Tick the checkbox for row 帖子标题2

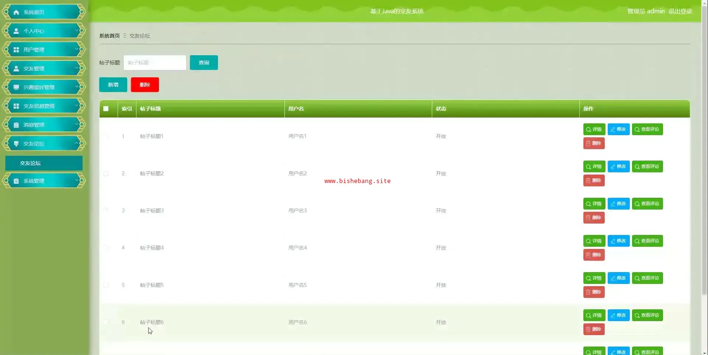coord(106,173)
